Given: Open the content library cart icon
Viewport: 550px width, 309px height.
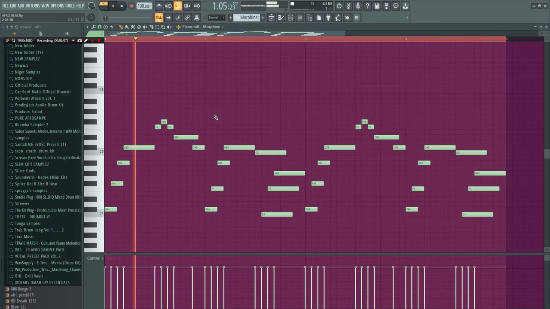Looking at the screenshot, I should [356, 18].
